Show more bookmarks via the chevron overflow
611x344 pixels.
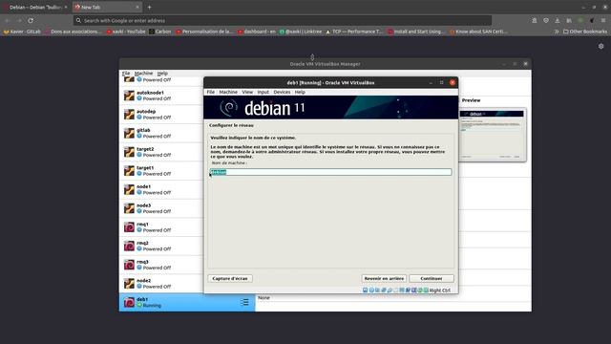[557, 32]
